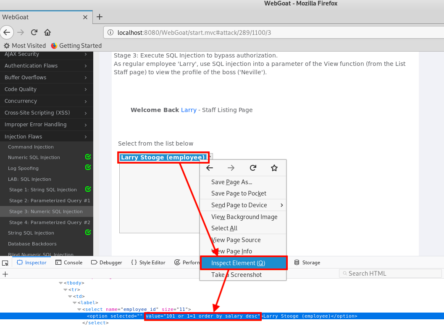Screen dimensions: 444x326
Task: Click the Storage database icon
Action: tap(297, 262)
